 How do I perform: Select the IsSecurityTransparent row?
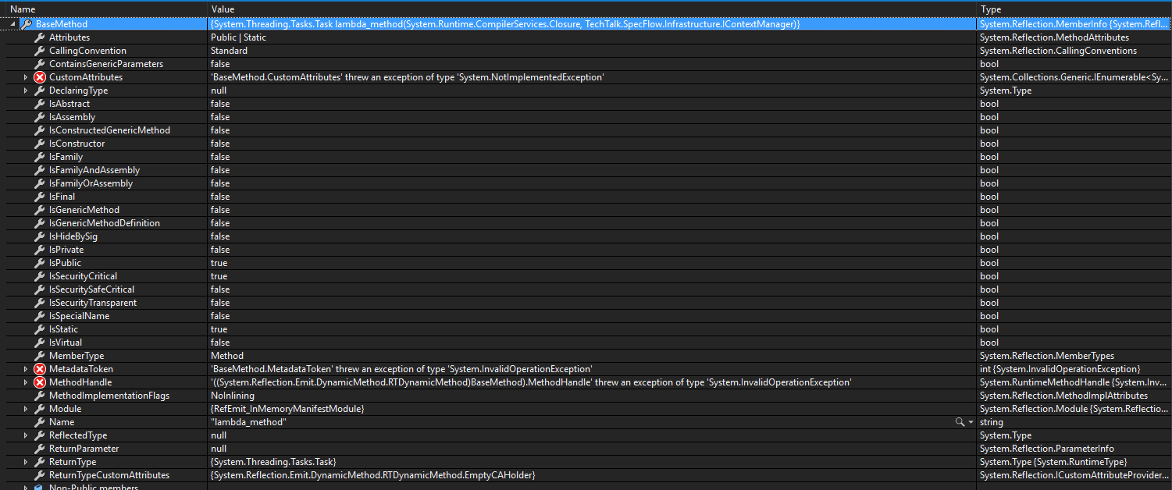[586, 303]
